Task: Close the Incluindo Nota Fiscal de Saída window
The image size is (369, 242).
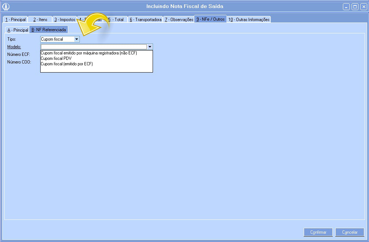Action: pos(364,7)
